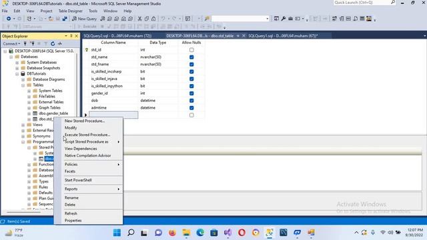Click the std_name column name cell
Viewport: 427px width, 240px height.
(x=113, y=57)
